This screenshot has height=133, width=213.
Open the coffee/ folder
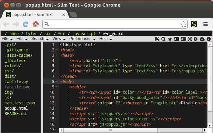[13, 66]
